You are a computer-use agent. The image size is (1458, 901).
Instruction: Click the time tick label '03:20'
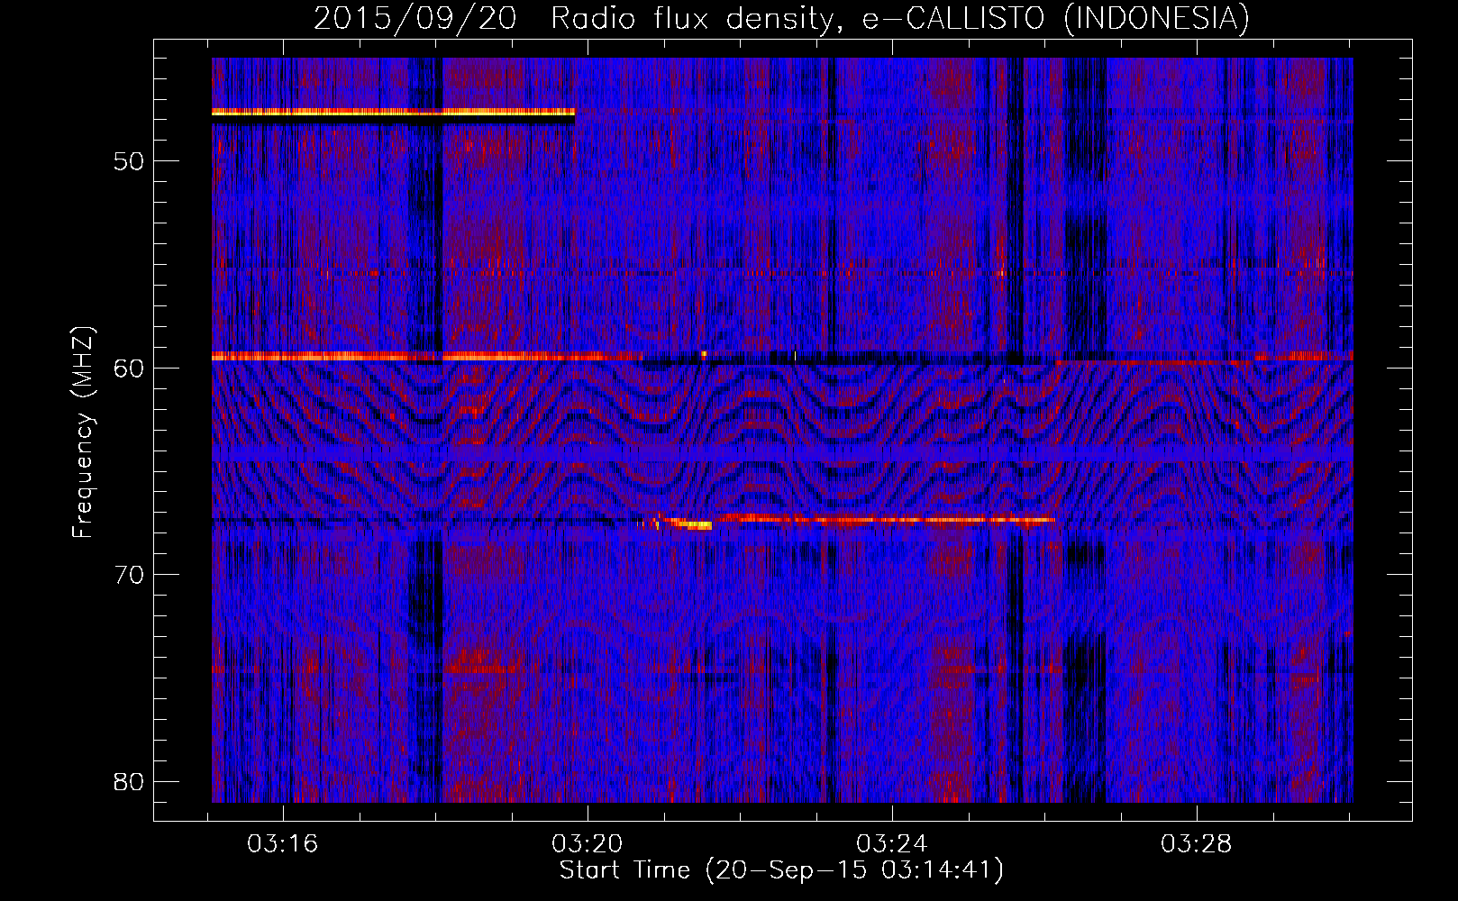pyautogui.click(x=588, y=844)
